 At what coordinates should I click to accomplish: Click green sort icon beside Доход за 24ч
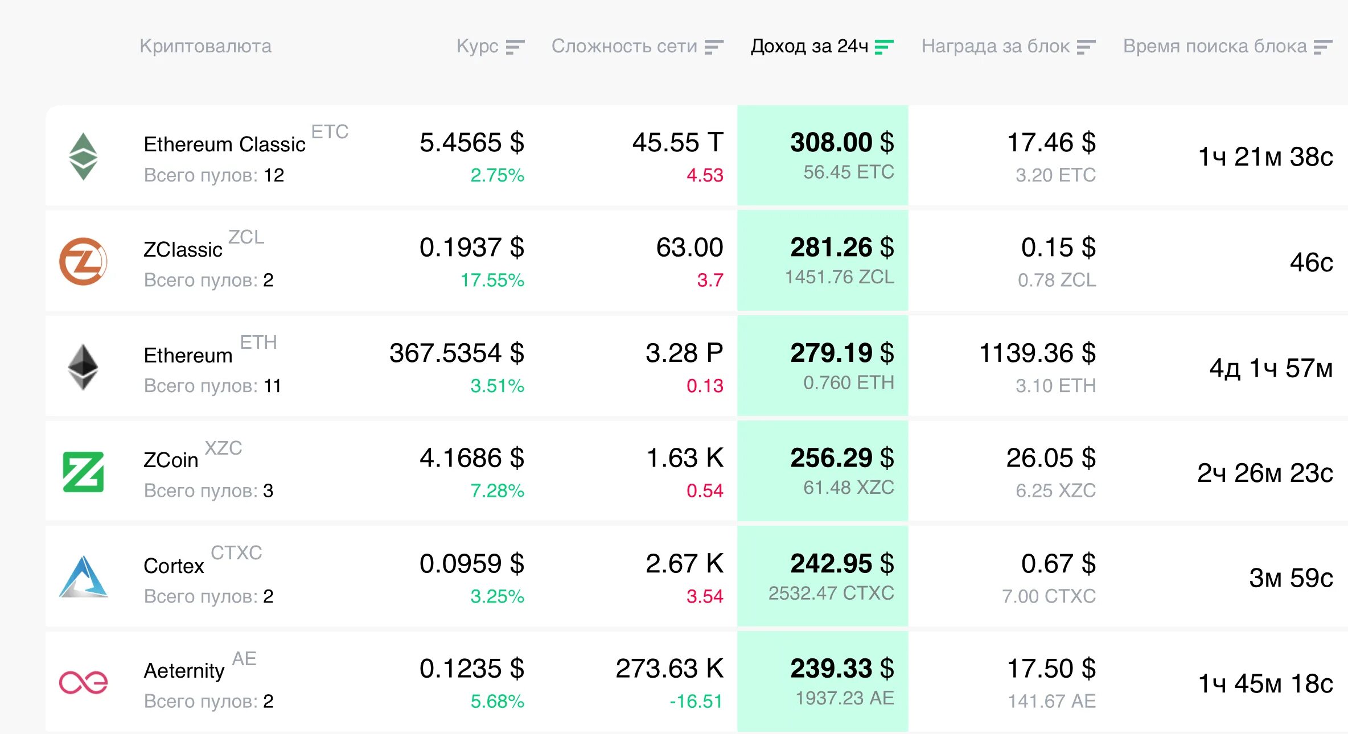point(883,47)
